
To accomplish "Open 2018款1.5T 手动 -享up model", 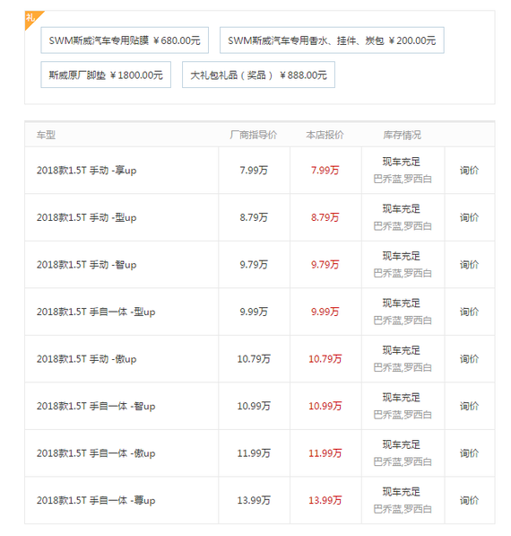I will [x=86, y=171].
